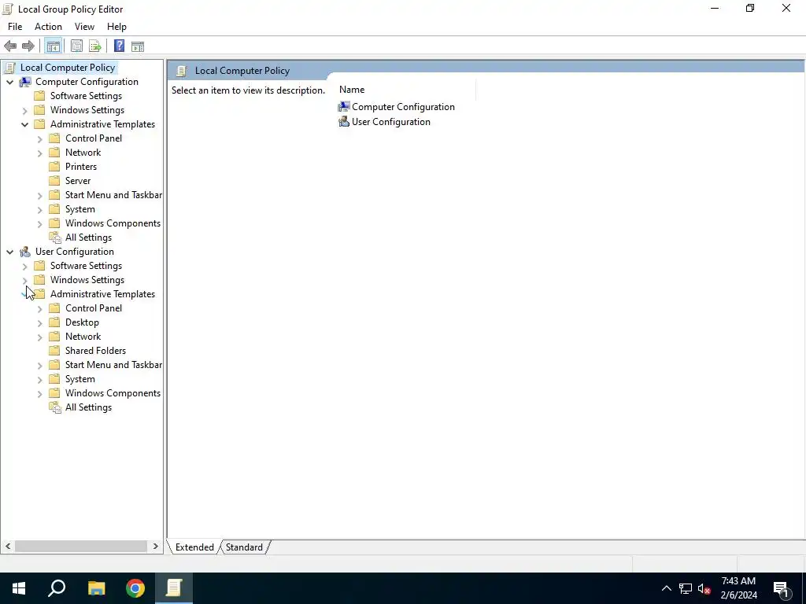The height and width of the screenshot is (604, 806).
Task: Expand Windows Components under User Configuration
Action: [x=39, y=394]
